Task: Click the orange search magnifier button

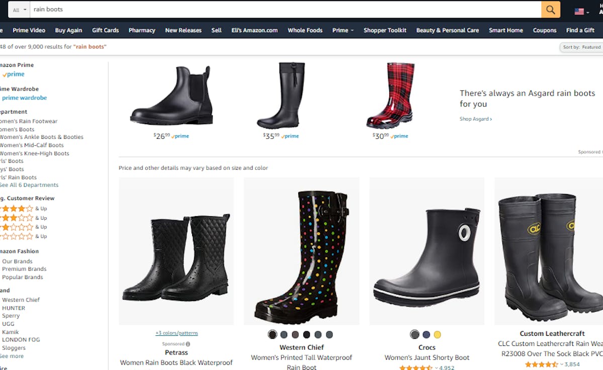Action: [x=550, y=10]
